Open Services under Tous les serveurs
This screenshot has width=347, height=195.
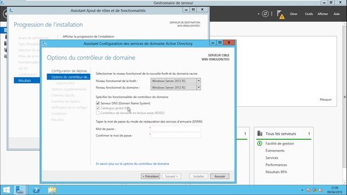point(272,158)
